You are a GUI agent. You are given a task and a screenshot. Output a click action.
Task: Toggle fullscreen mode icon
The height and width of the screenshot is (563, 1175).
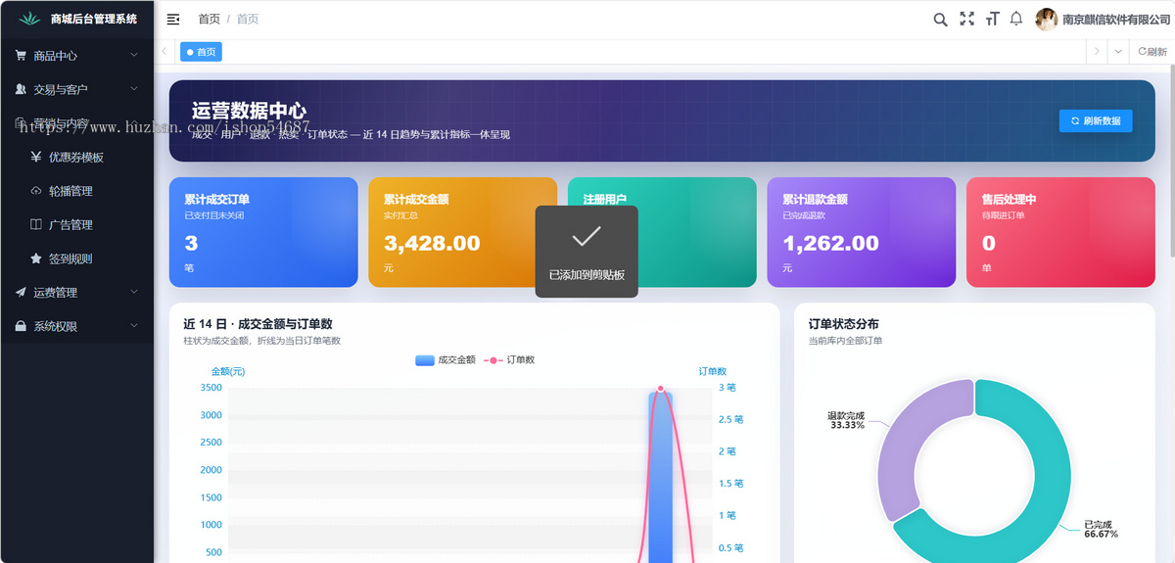click(x=966, y=19)
